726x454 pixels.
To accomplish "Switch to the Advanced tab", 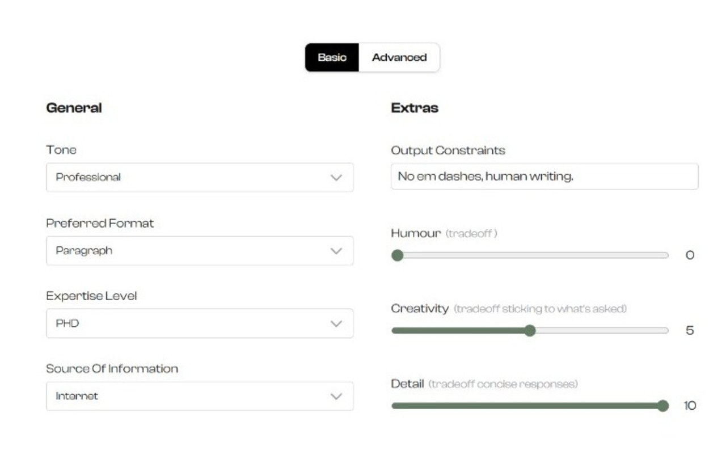I will tap(399, 57).
